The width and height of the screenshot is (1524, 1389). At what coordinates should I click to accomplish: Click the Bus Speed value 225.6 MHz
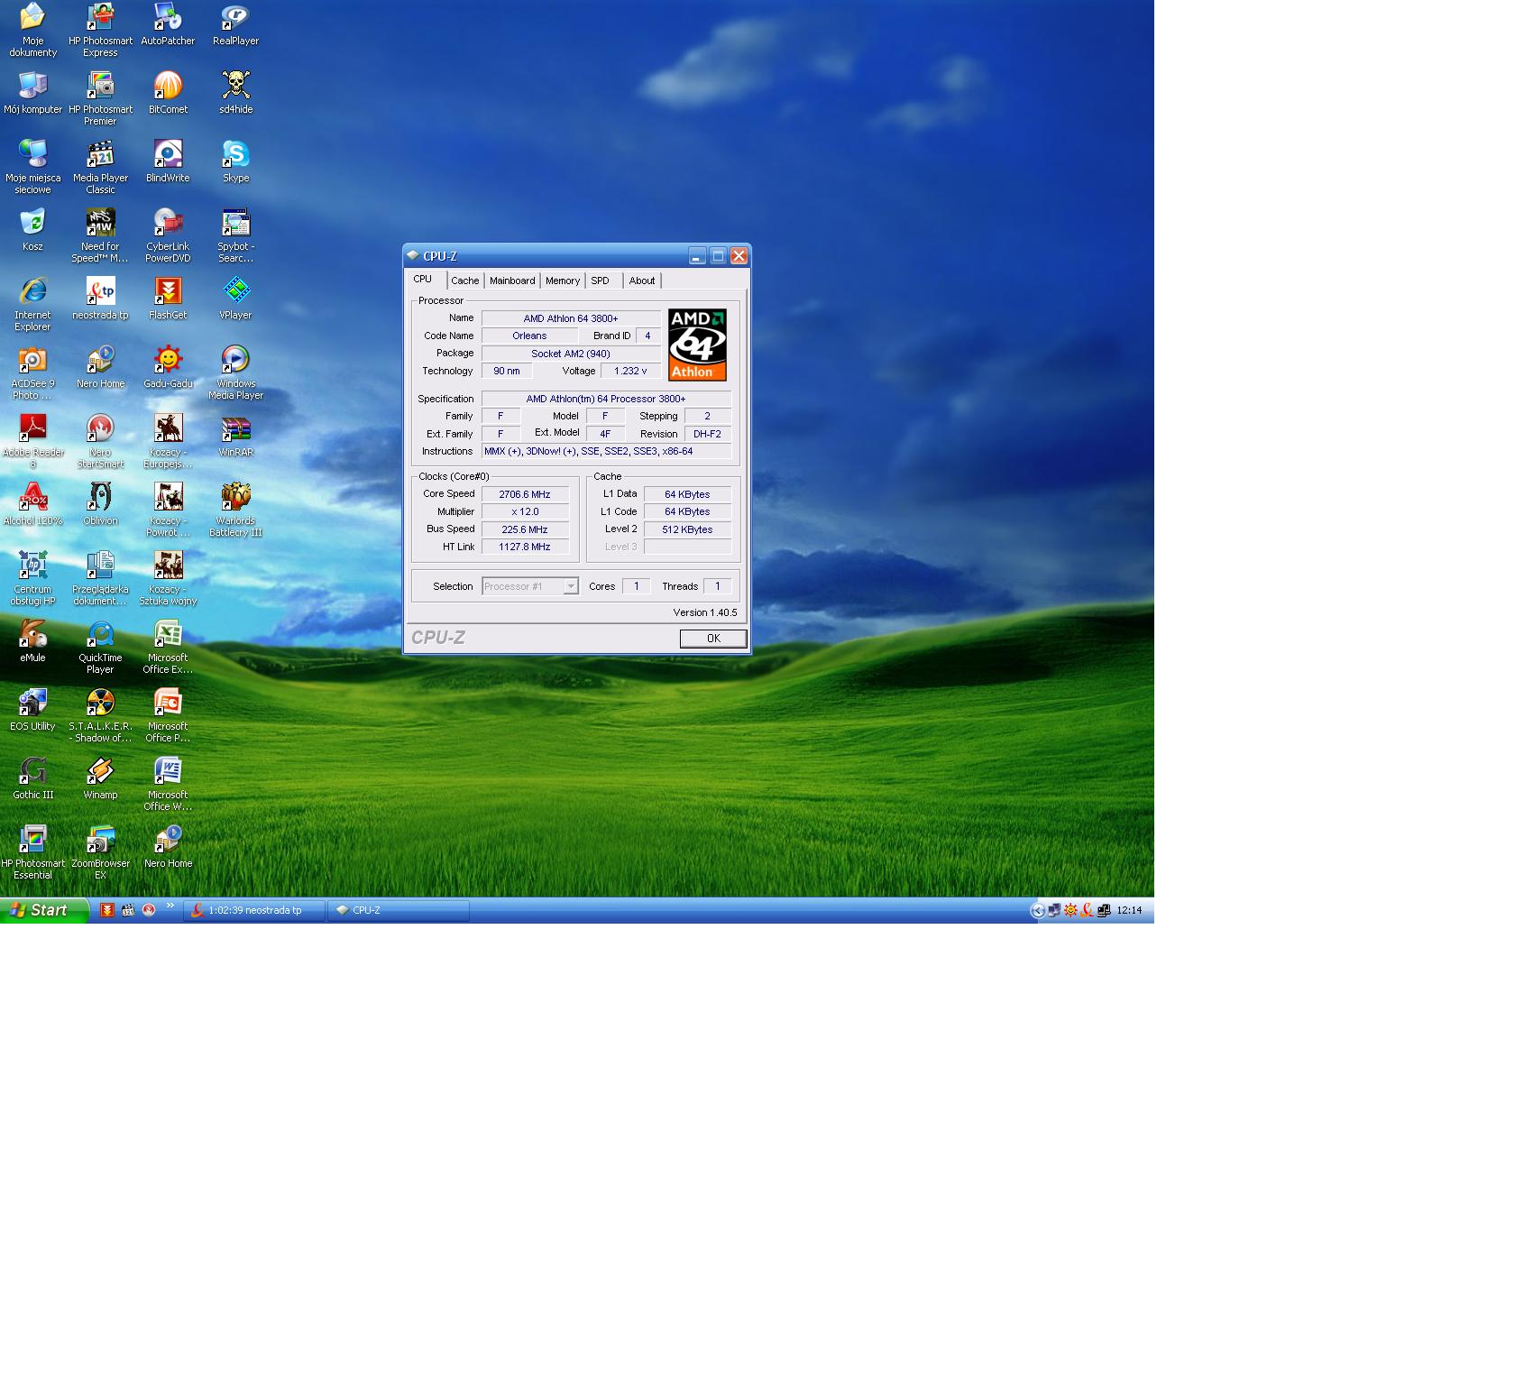[525, 529]
